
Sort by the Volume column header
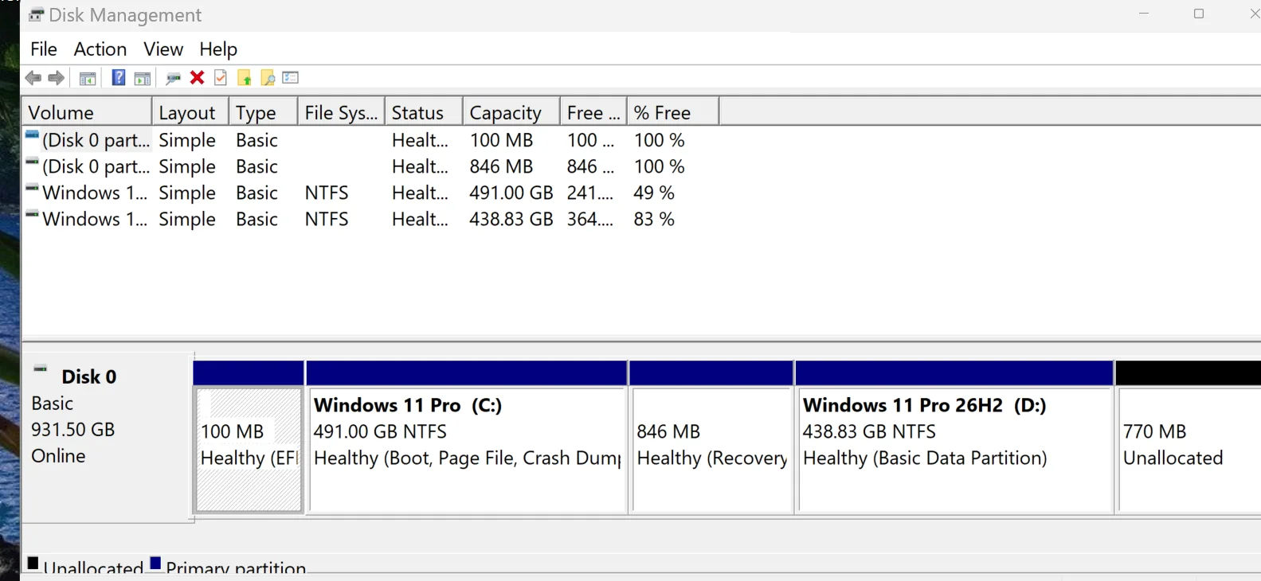pyautogui.click(x=87, y=112)
